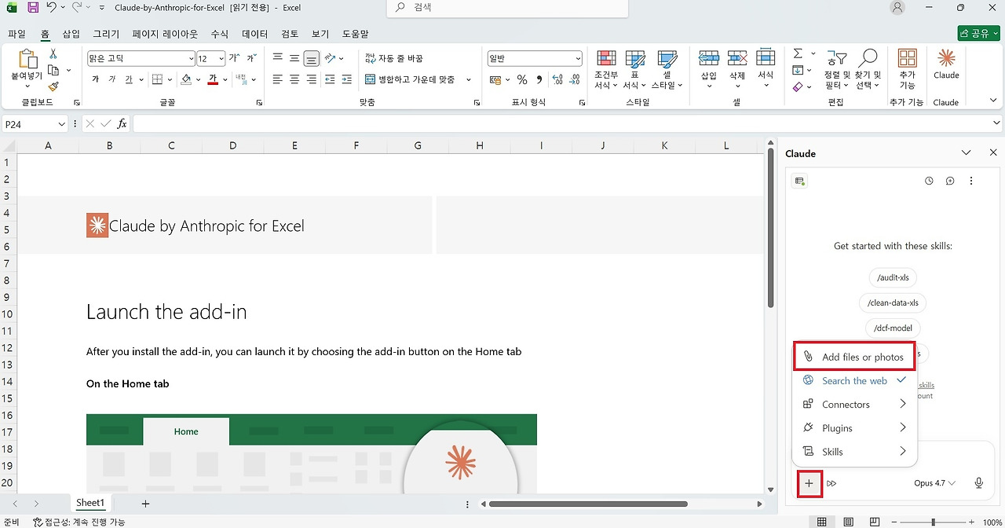Open the font size 12 dropdown
Viewport: 1005px width, 528px height.
tap(221, 59)
